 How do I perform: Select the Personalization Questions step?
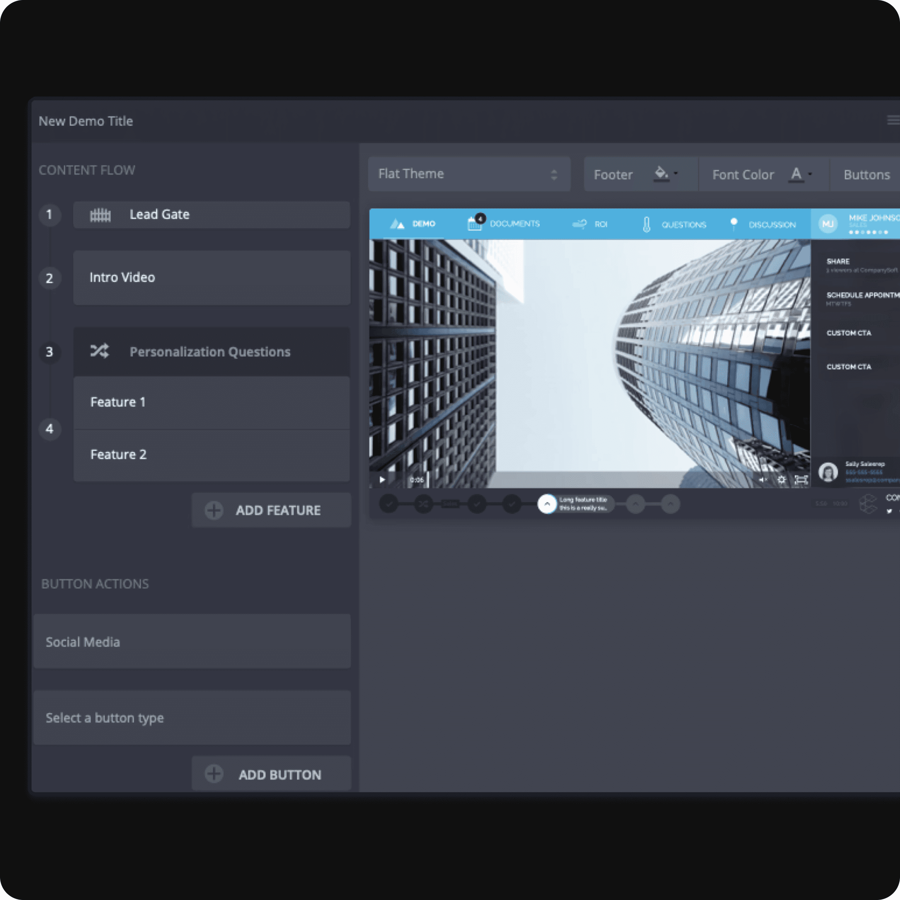pyautogui.click(x=211, y=351)
